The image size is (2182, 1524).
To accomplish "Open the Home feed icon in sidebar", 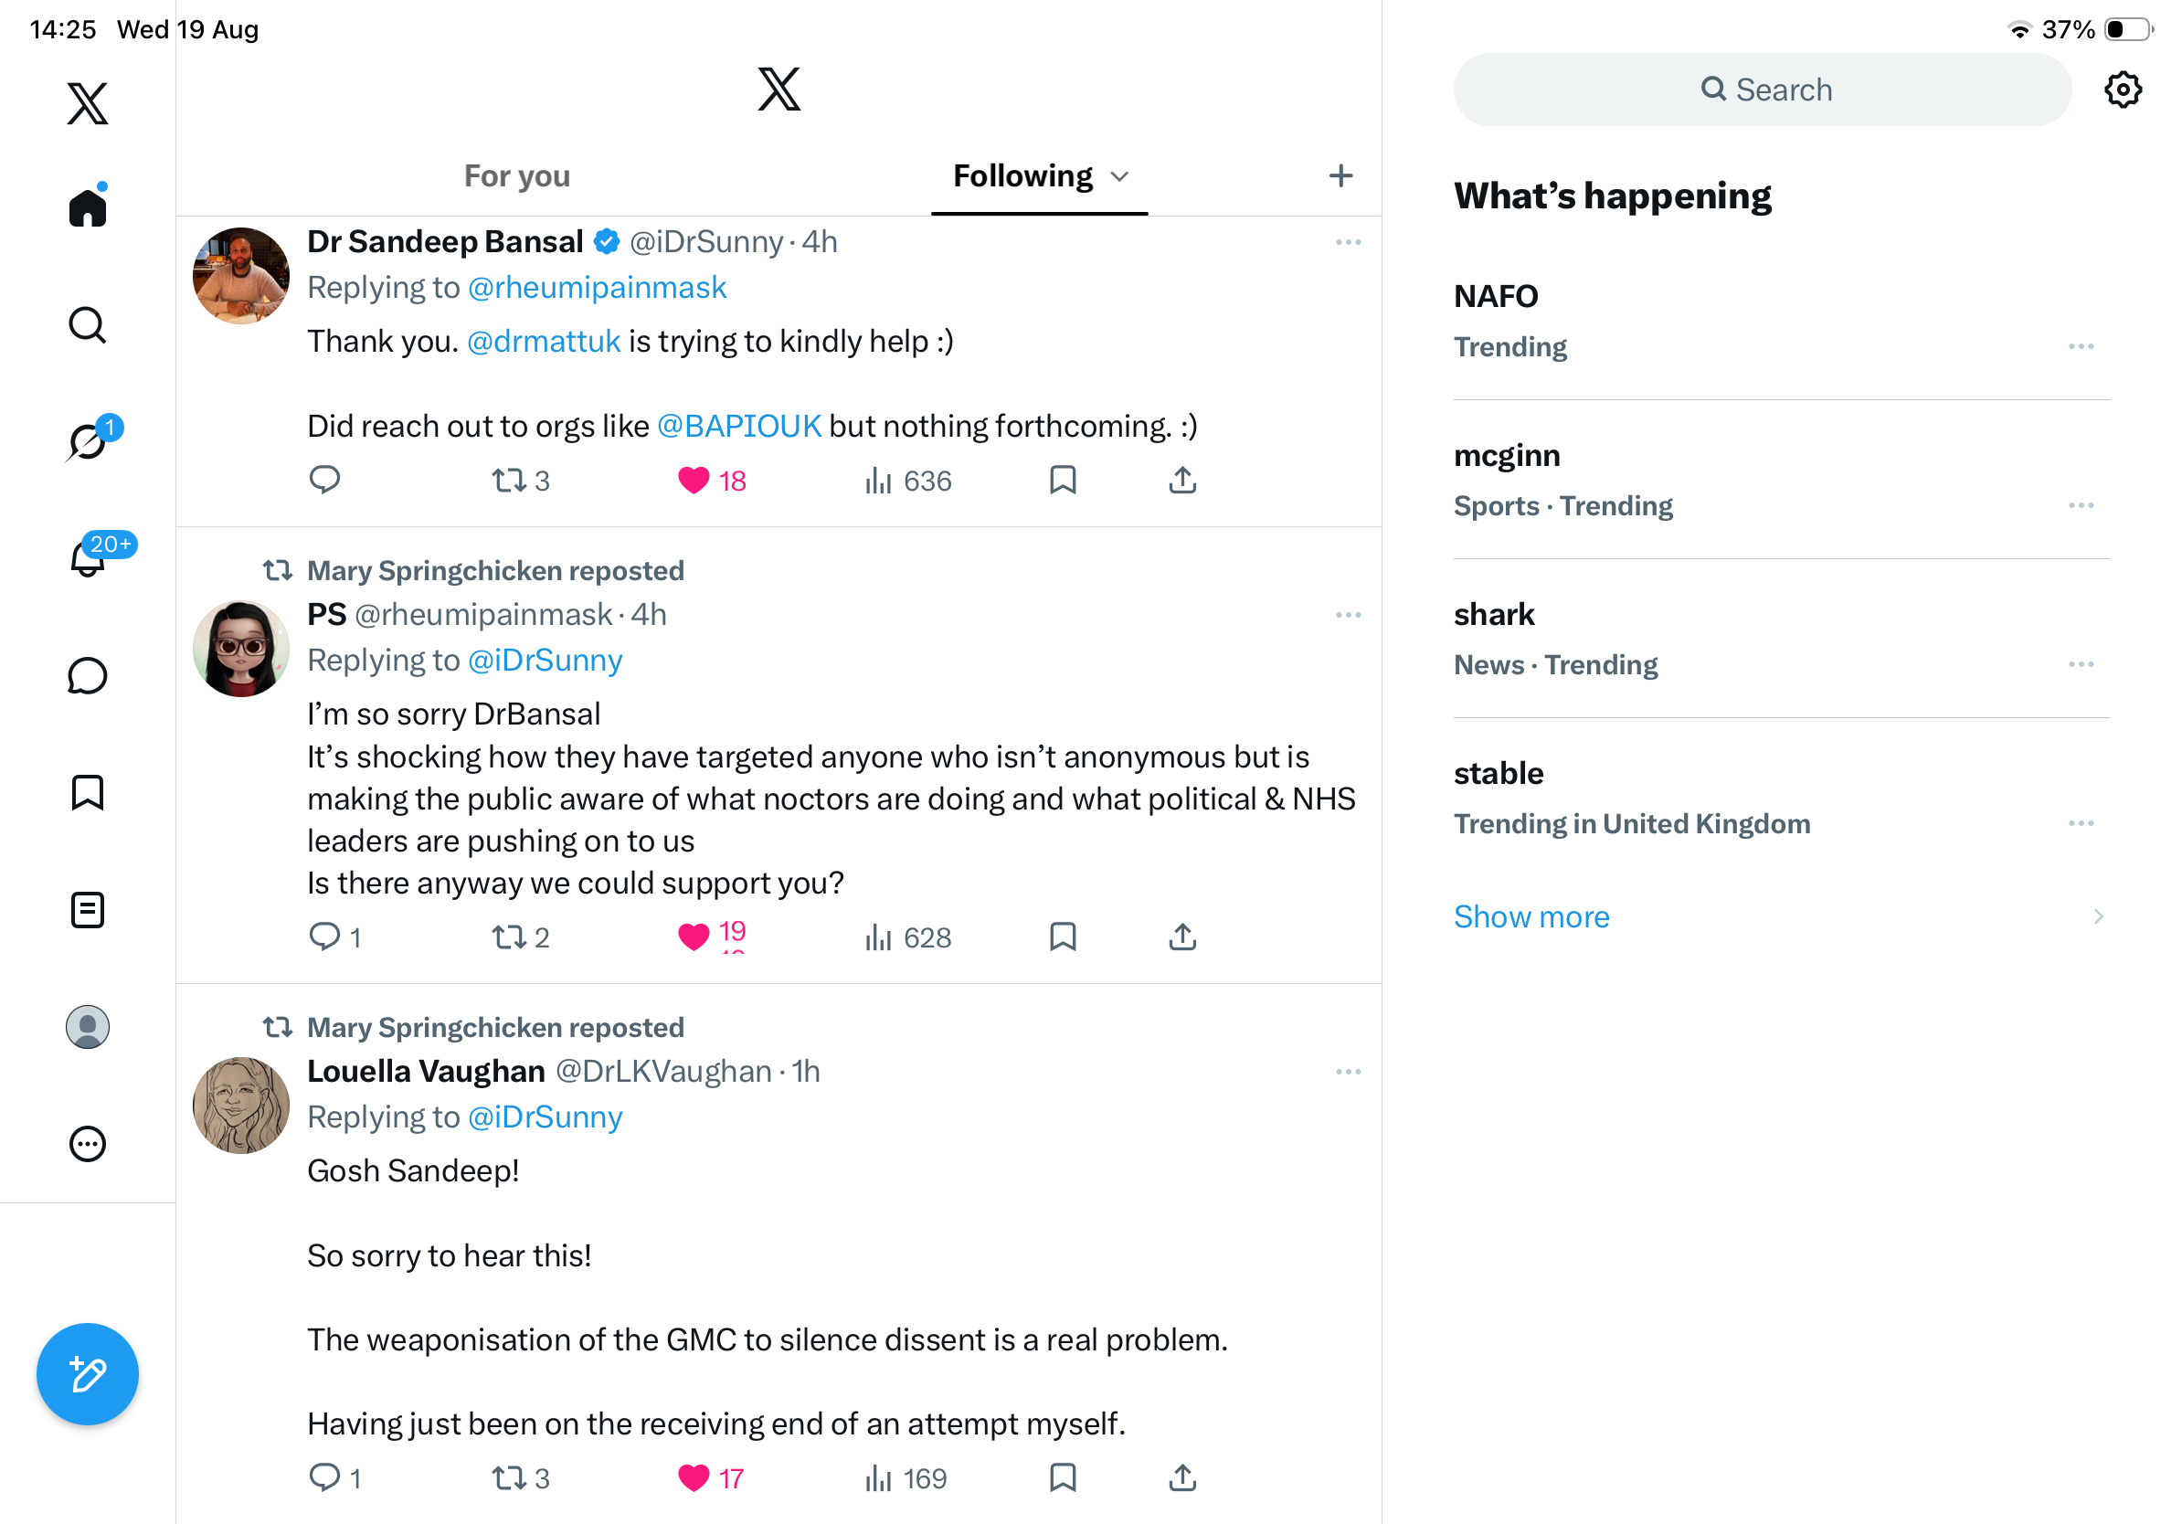I will tap(88, 206).
